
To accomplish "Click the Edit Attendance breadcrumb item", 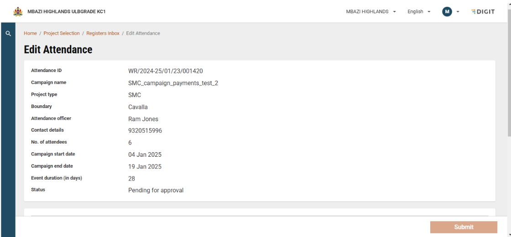I will pyautogui.click(x=143, y=33).
